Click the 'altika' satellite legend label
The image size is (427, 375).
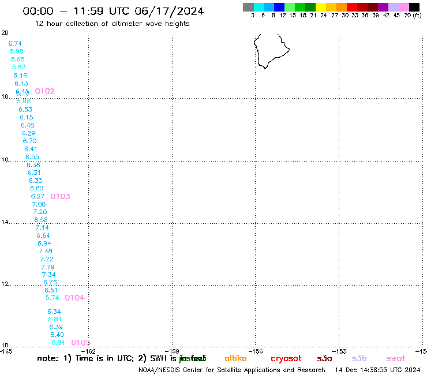[235, 358]
